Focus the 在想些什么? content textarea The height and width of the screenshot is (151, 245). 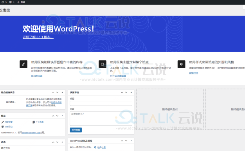(x=101, y=119)
